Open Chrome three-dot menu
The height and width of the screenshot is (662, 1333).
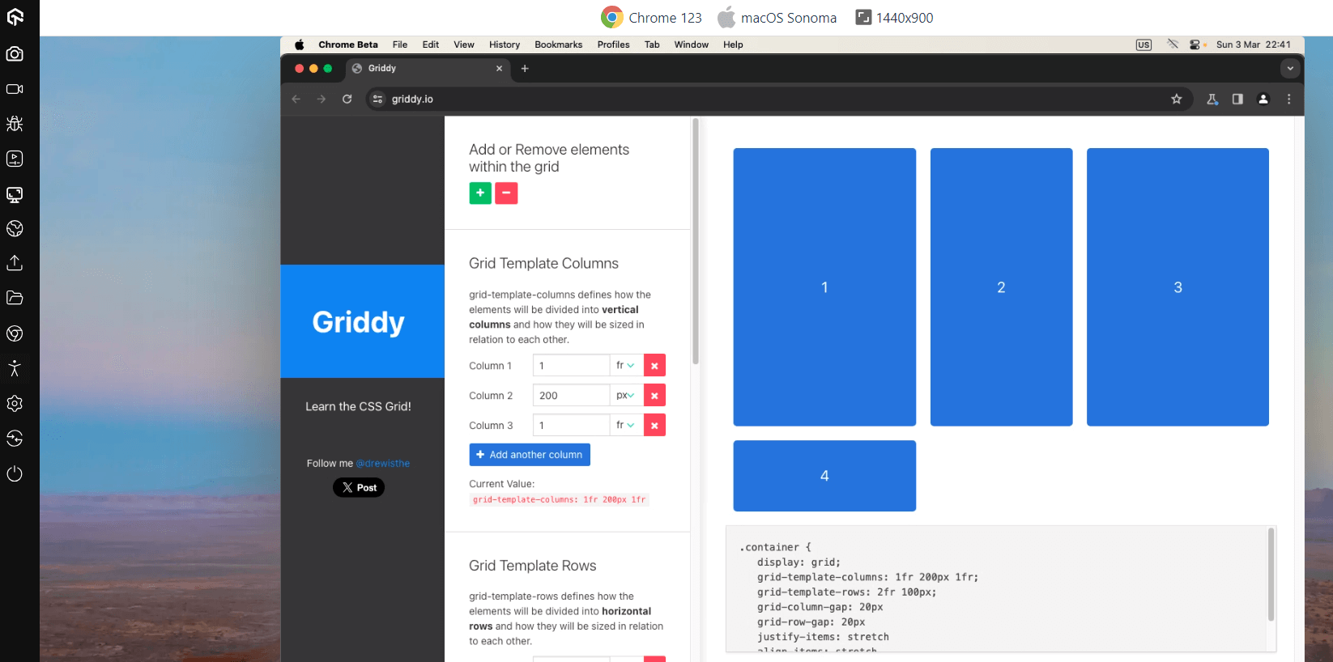(1289, 100)
